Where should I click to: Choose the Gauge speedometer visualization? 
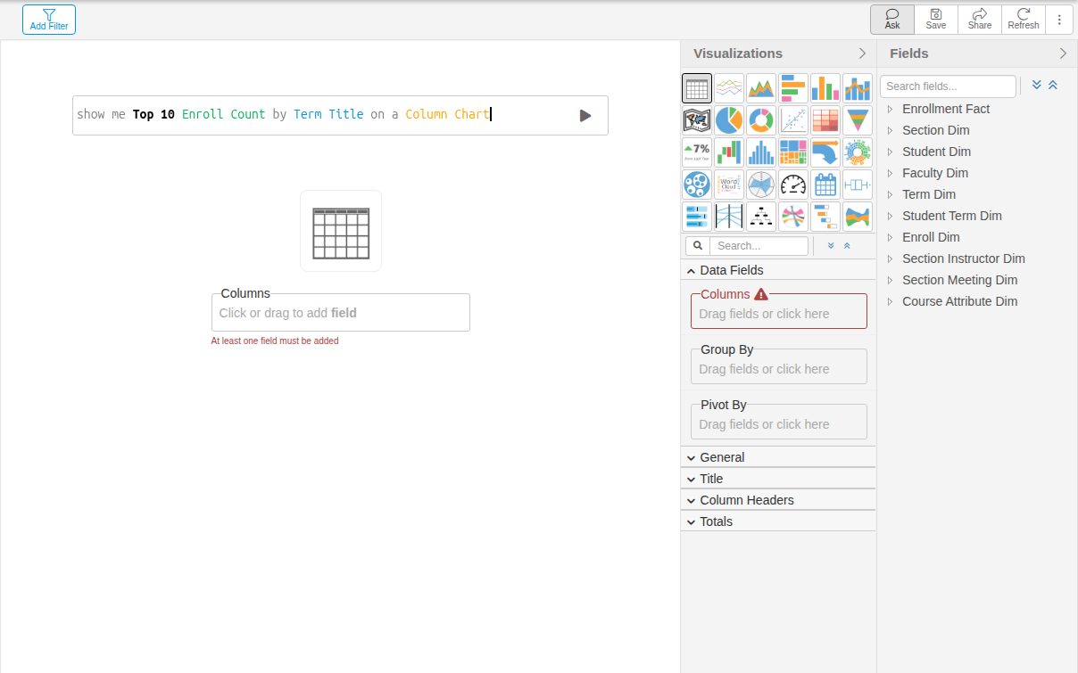coord(793,185)
